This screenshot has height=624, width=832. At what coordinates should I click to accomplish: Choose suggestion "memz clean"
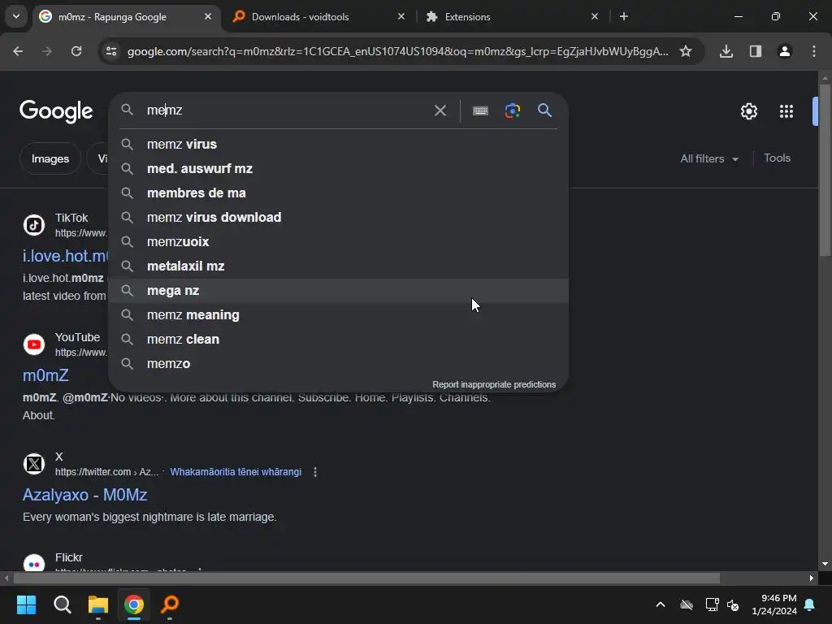click(338, 340)
